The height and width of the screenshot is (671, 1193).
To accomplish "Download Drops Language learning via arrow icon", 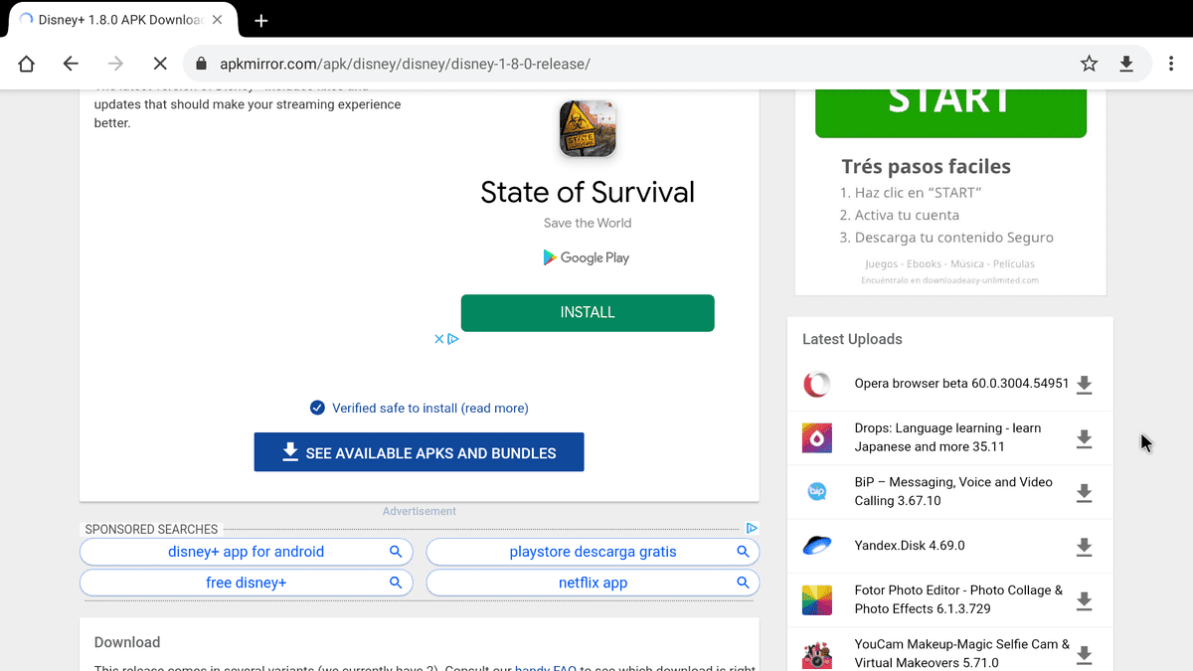I will click(1085, 438).
